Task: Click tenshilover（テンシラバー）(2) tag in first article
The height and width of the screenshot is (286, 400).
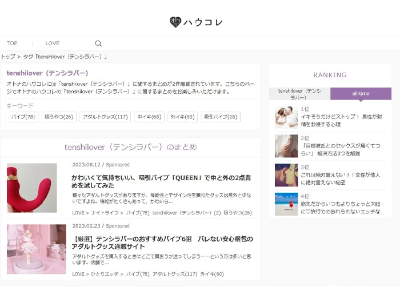Action: click(x=186, y=213)
